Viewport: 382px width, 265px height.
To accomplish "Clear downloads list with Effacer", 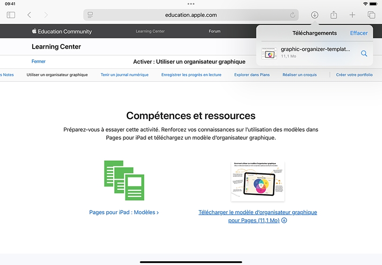I will click(x=359, y=33).
